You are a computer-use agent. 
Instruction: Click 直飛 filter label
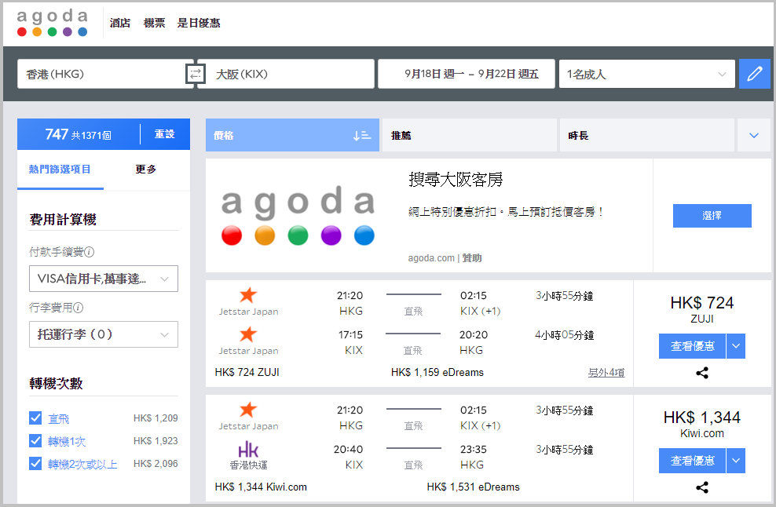[58, 418]
